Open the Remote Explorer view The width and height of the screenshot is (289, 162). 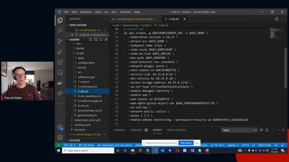click(x=60, y=72)
